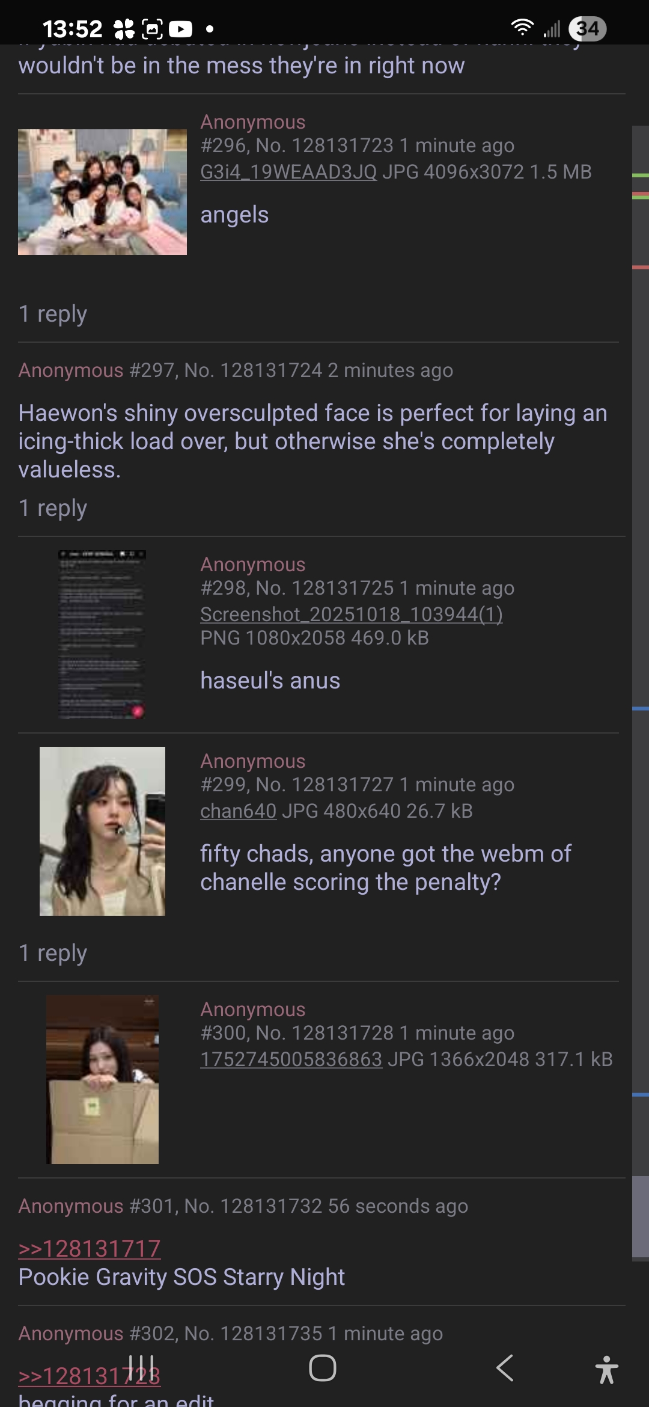Screen dimensions: 649x1407
Task: Follow quote link >>128131717
Action: point(90,1249)
